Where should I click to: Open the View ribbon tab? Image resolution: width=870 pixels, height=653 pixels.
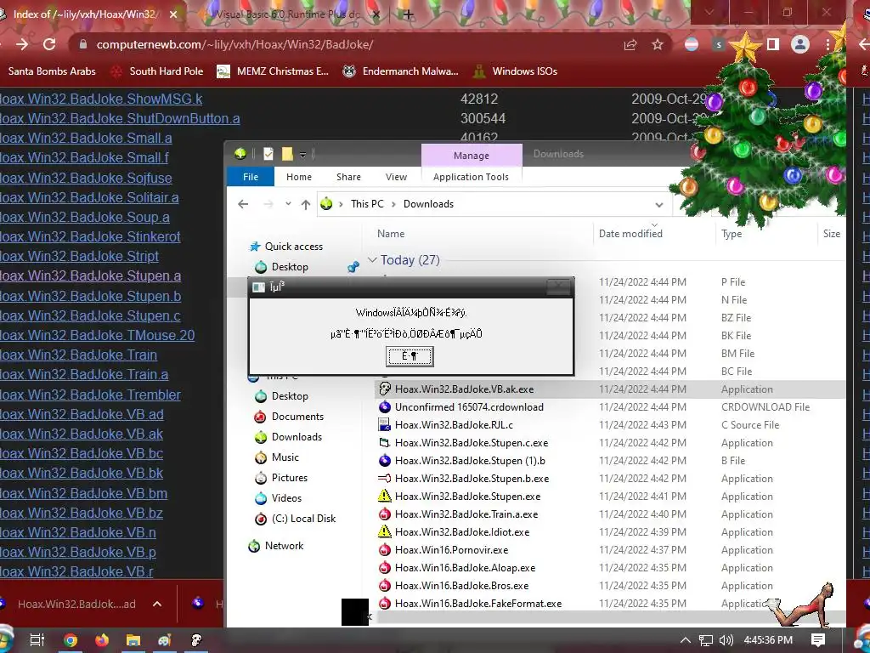point(396,177)
